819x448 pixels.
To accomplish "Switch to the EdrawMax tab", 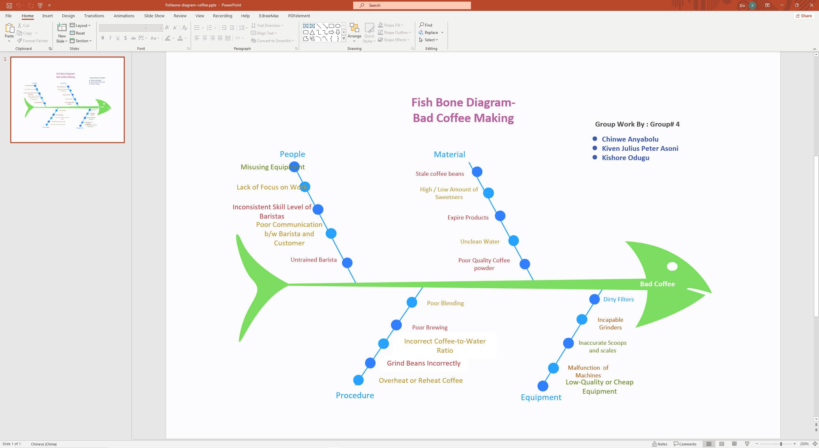I will pos(268,16).
